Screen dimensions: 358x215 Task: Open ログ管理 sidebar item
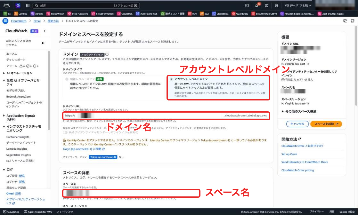pyautogui.click(x=12, y=176)
